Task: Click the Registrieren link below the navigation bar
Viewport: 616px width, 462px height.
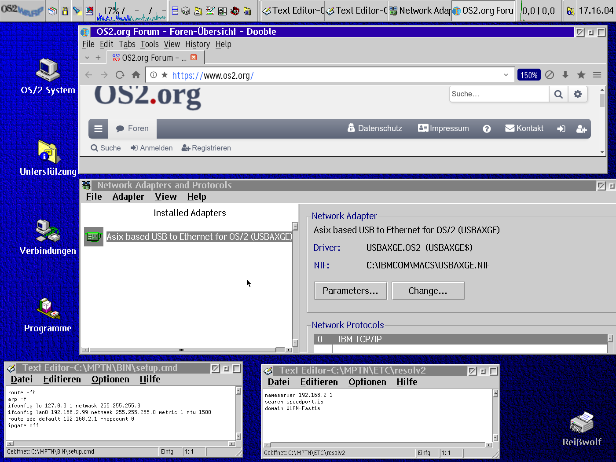Action: [206, 148]
